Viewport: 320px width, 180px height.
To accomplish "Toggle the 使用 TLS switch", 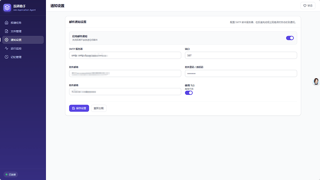I will (x=189, y=93).
